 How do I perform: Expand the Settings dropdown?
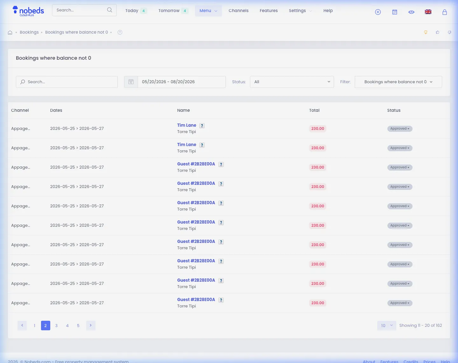coord(300,11)
